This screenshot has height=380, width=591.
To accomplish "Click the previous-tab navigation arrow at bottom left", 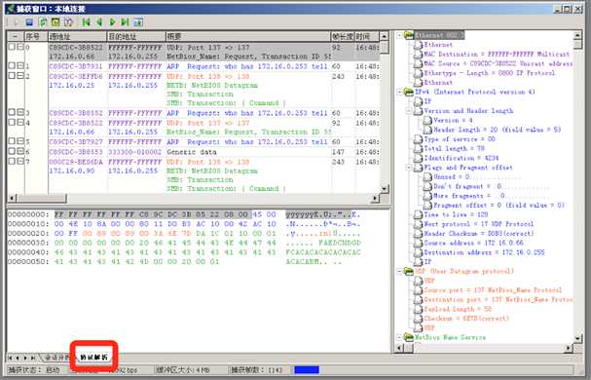I will [x=18, y=358].
